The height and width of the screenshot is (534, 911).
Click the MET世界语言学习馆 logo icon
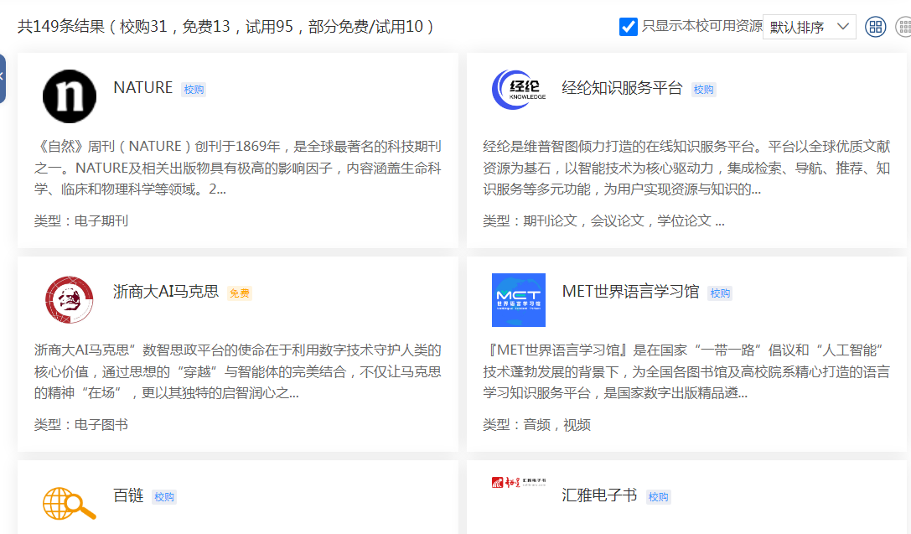518,300
